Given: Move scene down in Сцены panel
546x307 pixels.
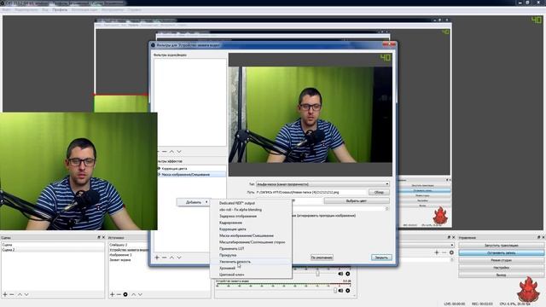Looking at the screenshot, I should point(26,294).
